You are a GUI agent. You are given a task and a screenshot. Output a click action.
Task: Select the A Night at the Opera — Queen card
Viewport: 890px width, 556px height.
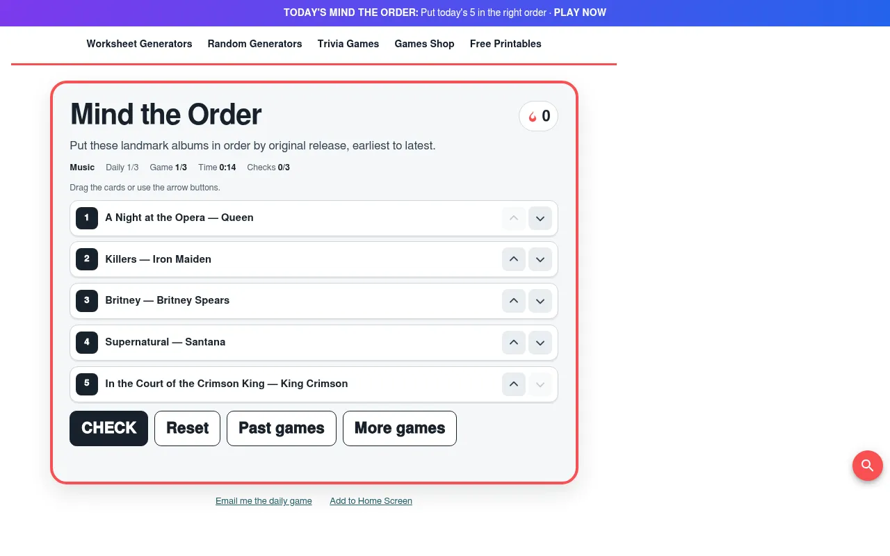pos(314,218)
